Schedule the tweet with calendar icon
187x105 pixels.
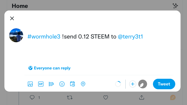[x=73, y=84]
